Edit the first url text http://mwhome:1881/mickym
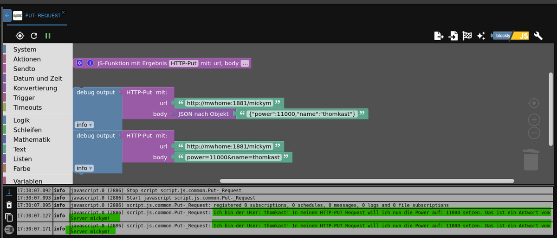 pyautogui.click(x=229, y=103)
